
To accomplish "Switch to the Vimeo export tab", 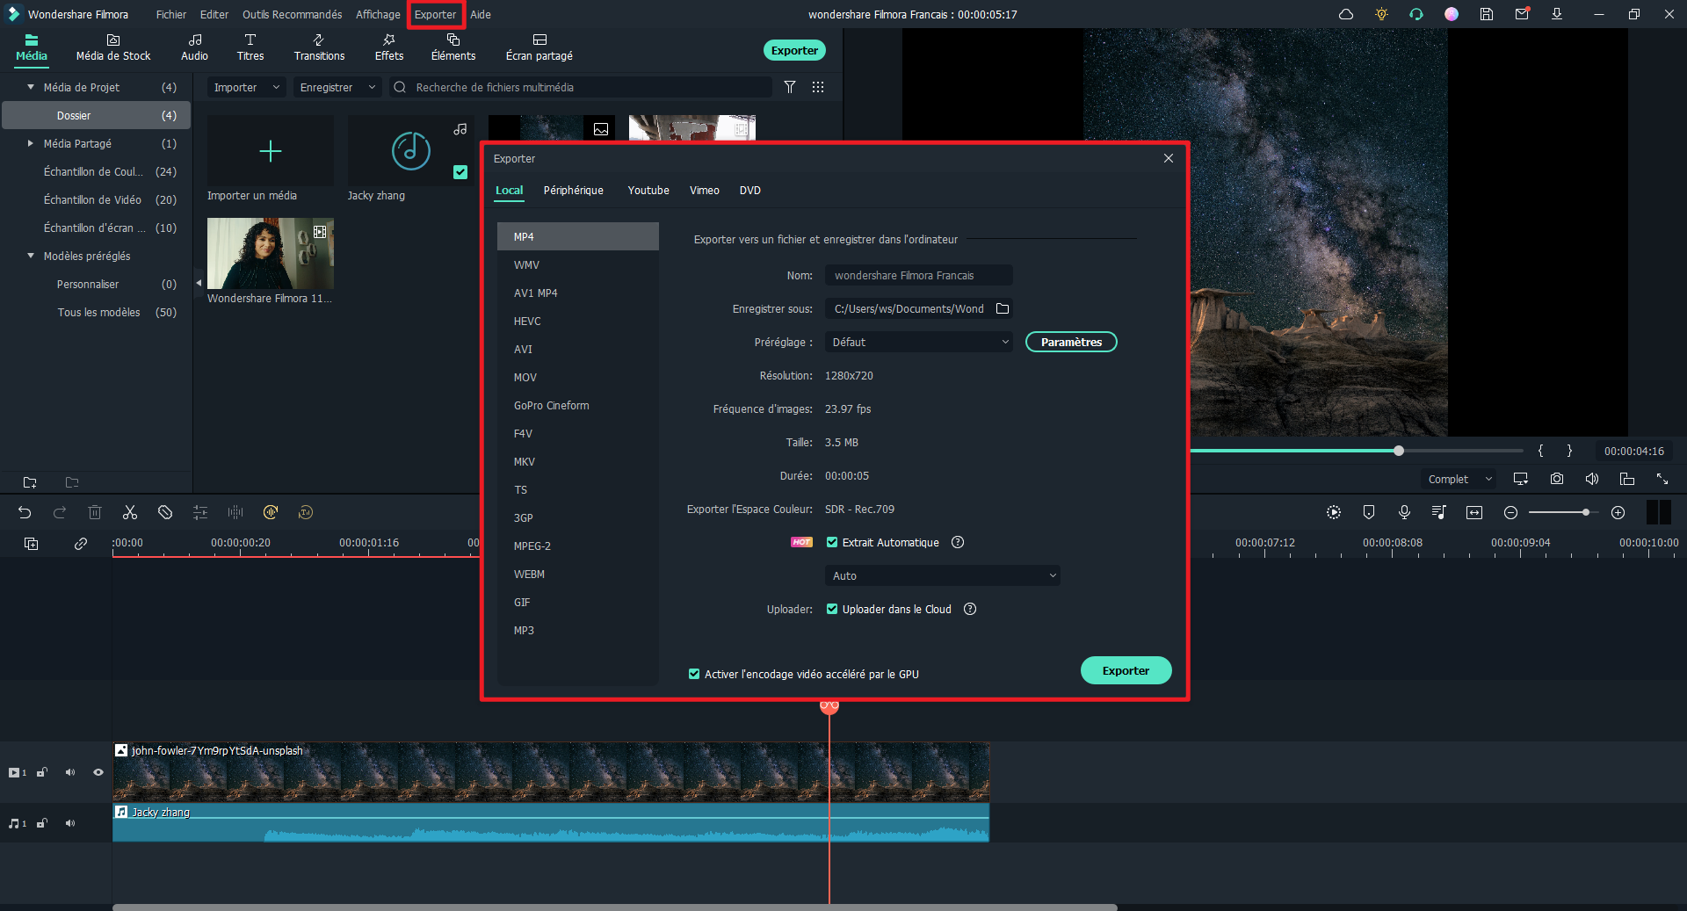I will point(705,190).
